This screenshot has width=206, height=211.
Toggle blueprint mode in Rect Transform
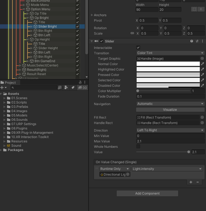[x=194, y=9]
